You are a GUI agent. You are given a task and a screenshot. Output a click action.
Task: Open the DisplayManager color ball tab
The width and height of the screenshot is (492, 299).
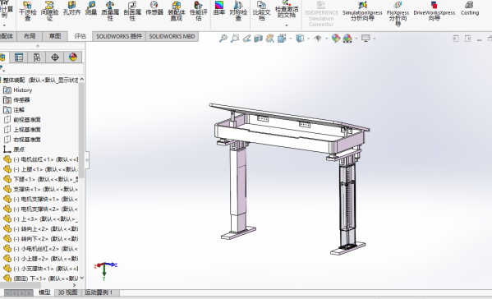pos(73,57)
